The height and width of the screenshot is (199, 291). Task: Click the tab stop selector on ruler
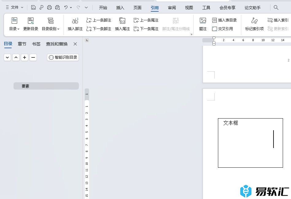click(87, 40)
